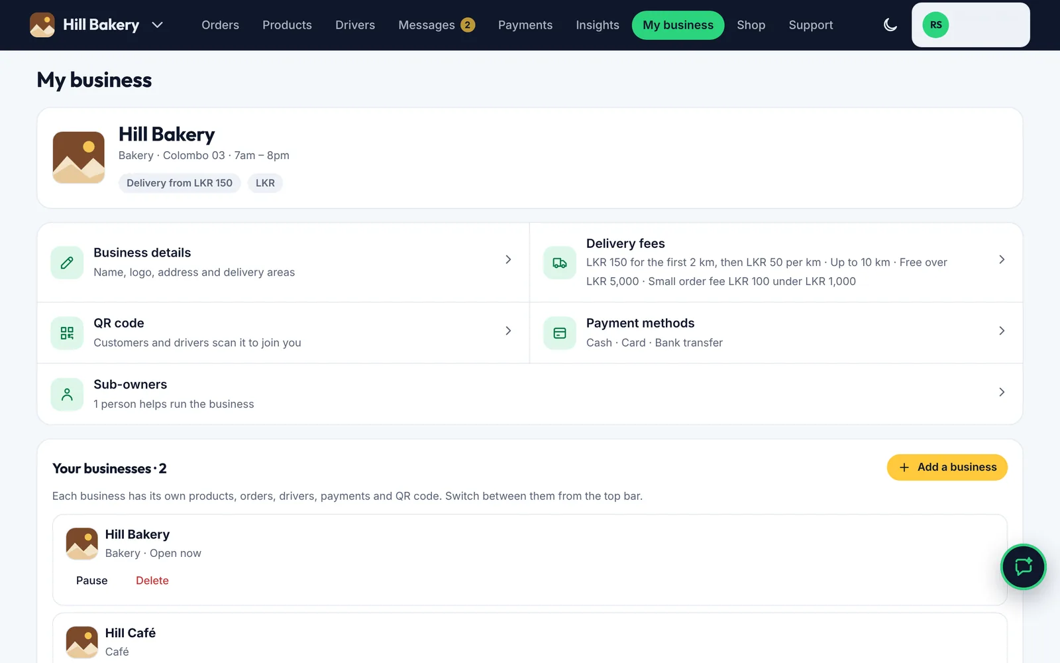
Task: Click the Delivery fees heading
Action: point(625,243)
